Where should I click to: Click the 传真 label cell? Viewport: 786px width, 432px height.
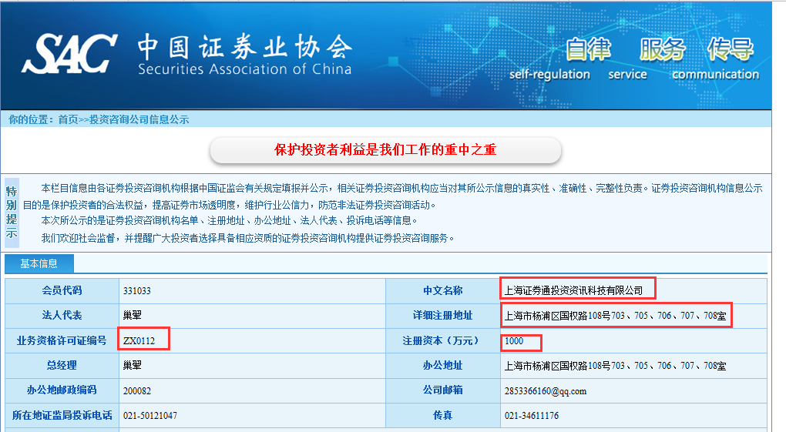point(442,416)
